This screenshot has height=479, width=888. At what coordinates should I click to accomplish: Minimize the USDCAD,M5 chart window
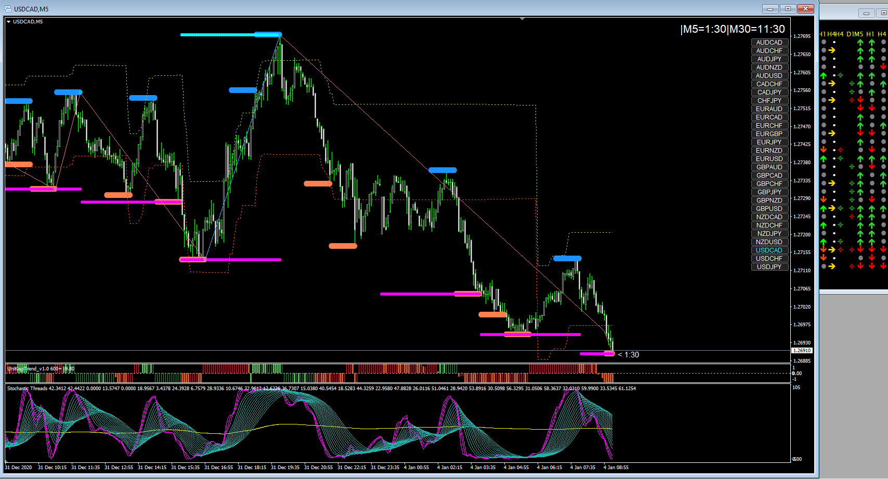tap(771, 9)
